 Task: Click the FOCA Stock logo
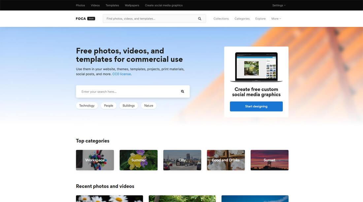(x=85, y=18)
